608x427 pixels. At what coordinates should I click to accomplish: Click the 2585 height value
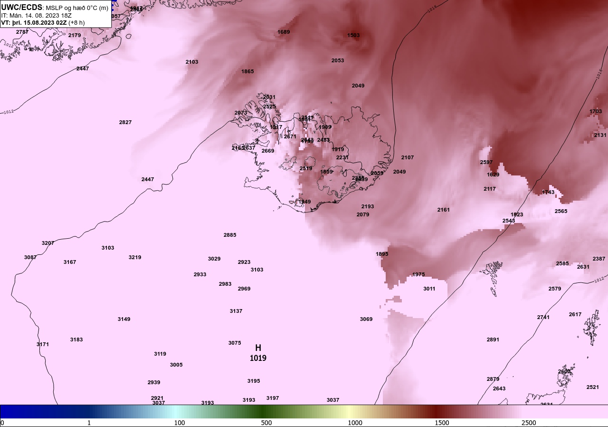(x=562, y=263)
